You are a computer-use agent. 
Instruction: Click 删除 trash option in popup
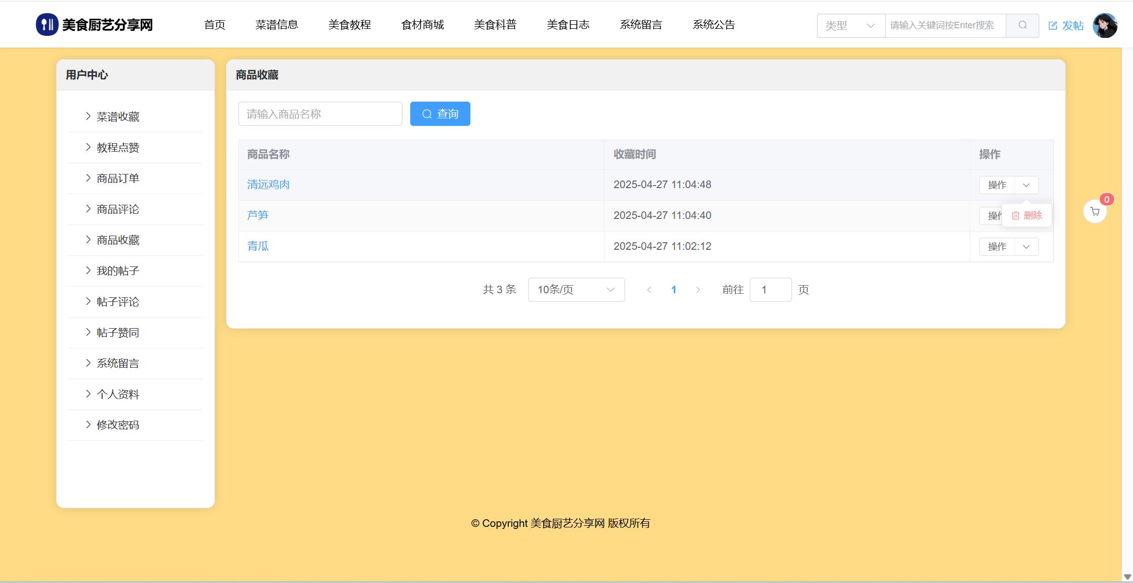coord(1027,215)
